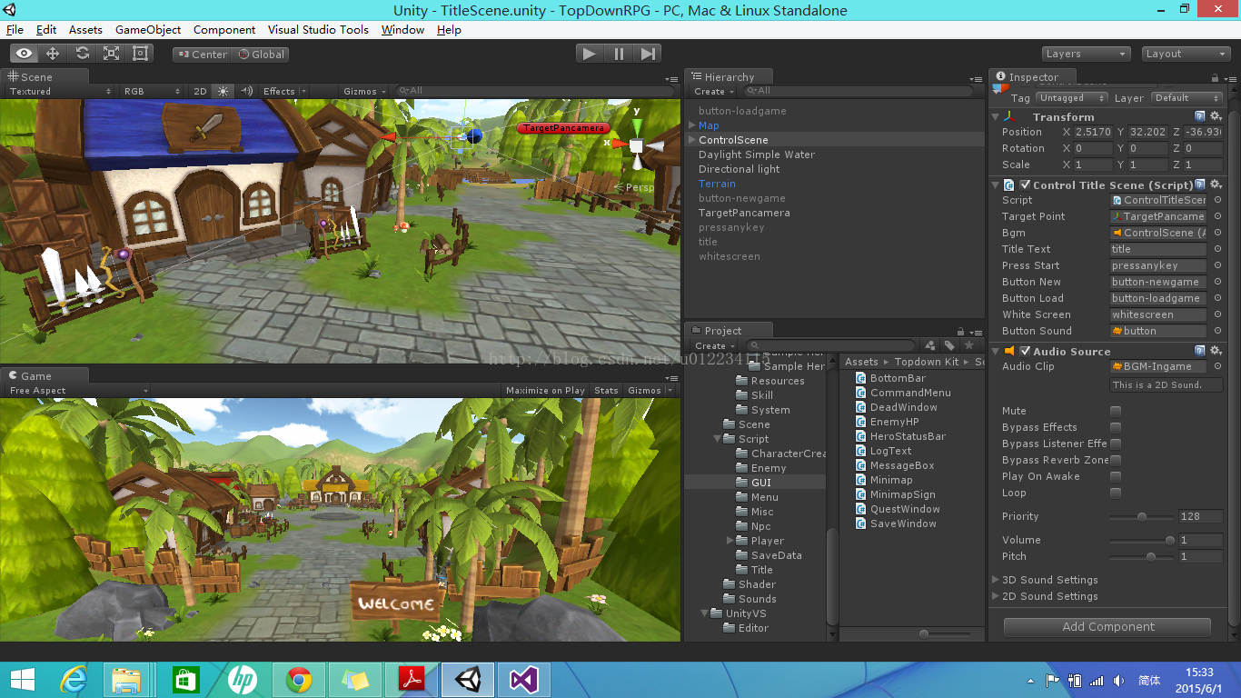Open the Window menu
This screenshot has width=1241, height=698.
pyautogui.click(x=402, y=29)
